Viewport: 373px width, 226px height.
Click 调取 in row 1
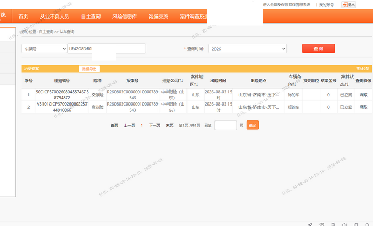364,95
